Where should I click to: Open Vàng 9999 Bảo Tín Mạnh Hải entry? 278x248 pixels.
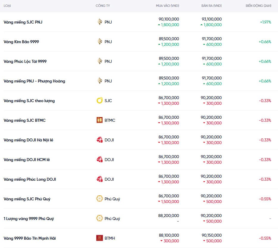[30, 238]
